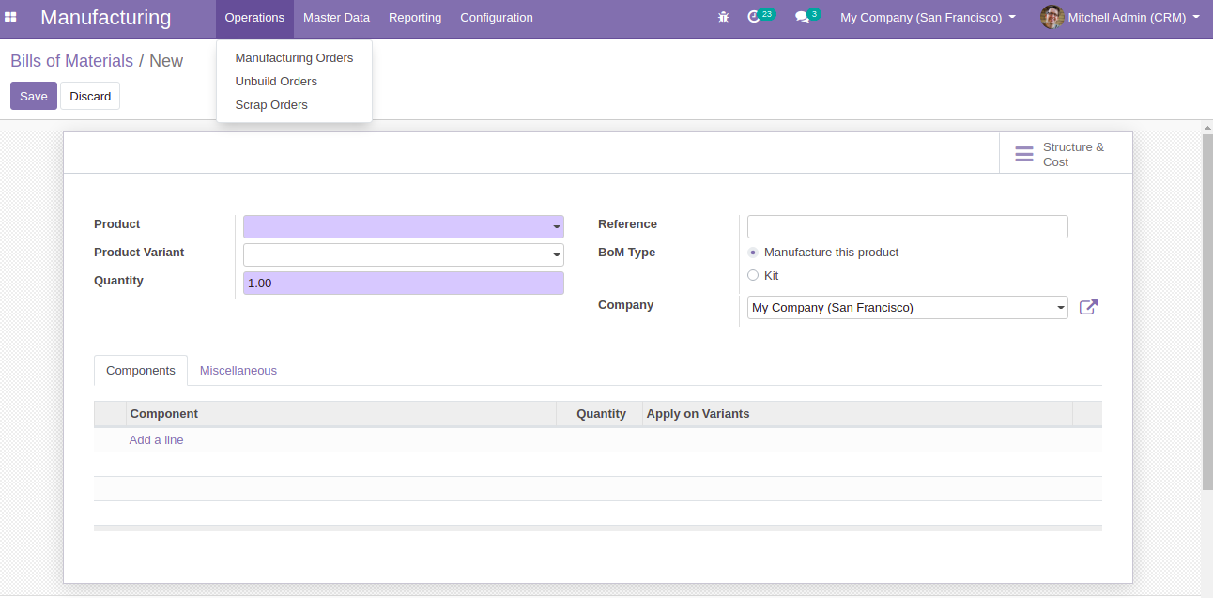Click the Product Variant label
The image size is (1213, 598).
[139, 253]
